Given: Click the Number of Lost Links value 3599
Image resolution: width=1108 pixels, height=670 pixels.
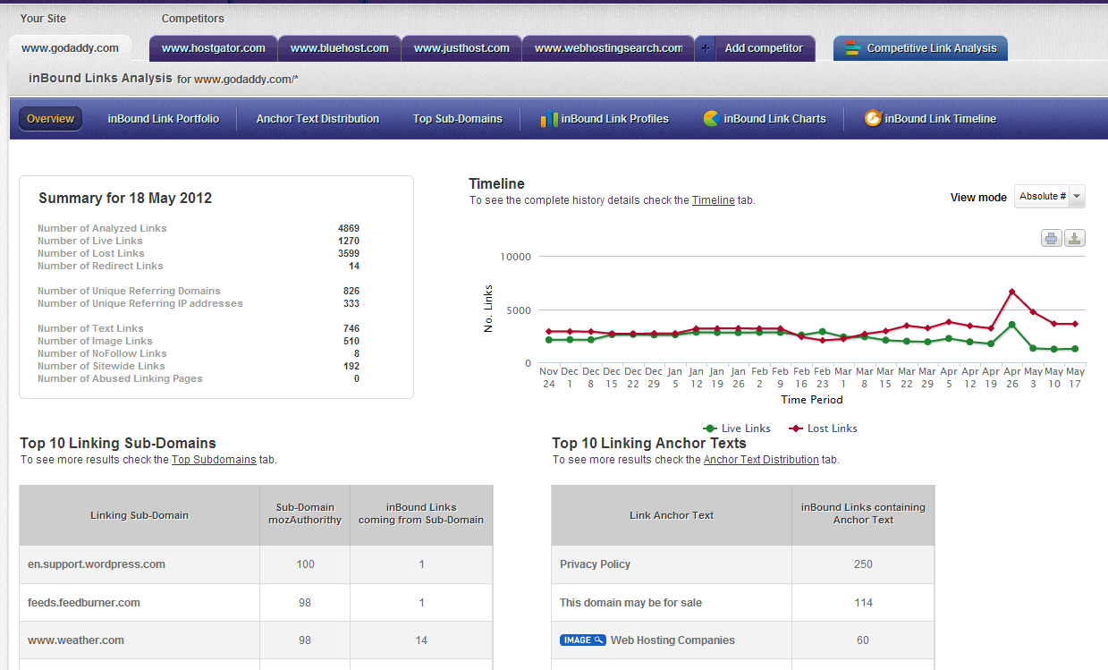Looking at the screenshot, I should 349,253.
